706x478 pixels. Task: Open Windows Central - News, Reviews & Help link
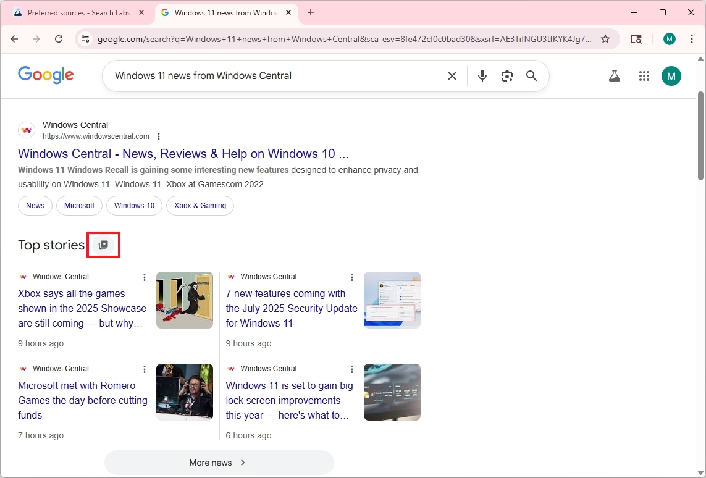coord(183,154)
